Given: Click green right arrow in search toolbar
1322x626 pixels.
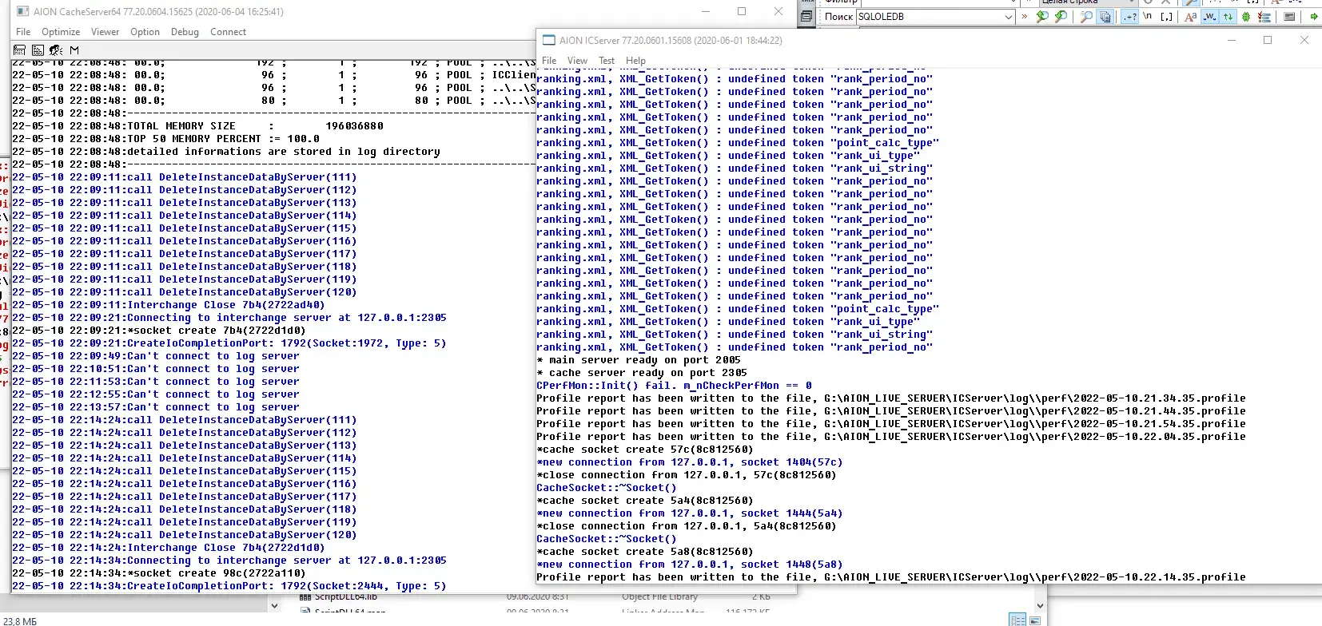Looking at the screenshot, I should 1313,16.
